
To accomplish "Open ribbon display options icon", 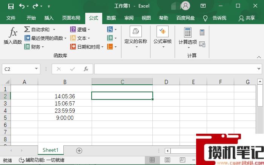I will point(203,6).
